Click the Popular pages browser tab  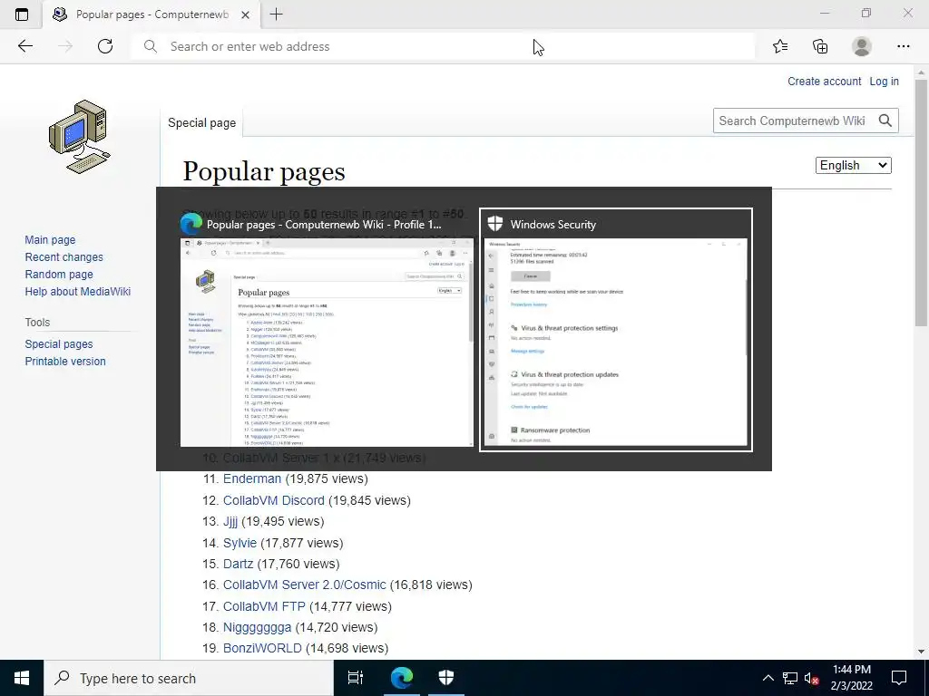pyautogui.click(x=152, y=14)
